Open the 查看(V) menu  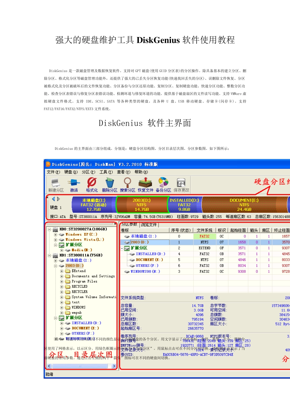124,172
